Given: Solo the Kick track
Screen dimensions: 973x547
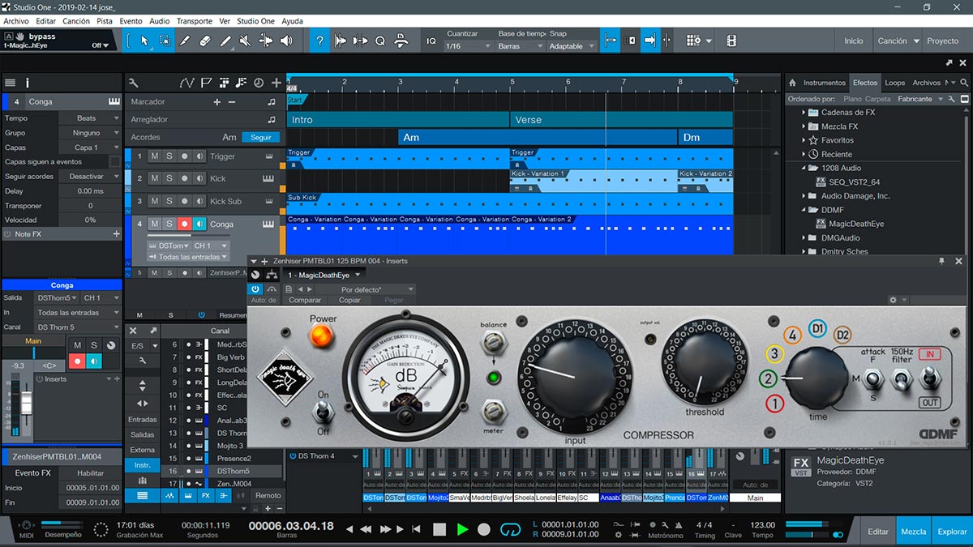Looking at the screenshot, I should tap(169, 178).
